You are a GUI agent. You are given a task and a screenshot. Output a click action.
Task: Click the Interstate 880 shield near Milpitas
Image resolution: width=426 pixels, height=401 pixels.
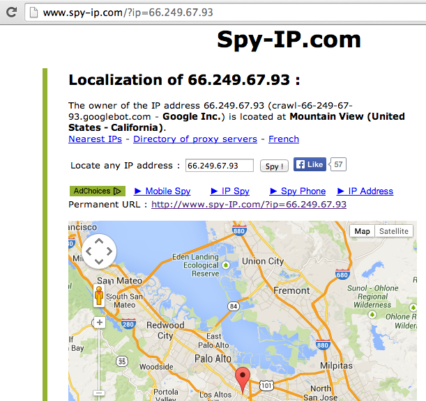pos(323,345)
